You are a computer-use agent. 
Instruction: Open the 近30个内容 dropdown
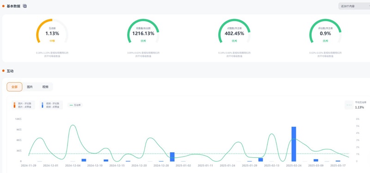[x=354, y=6]
